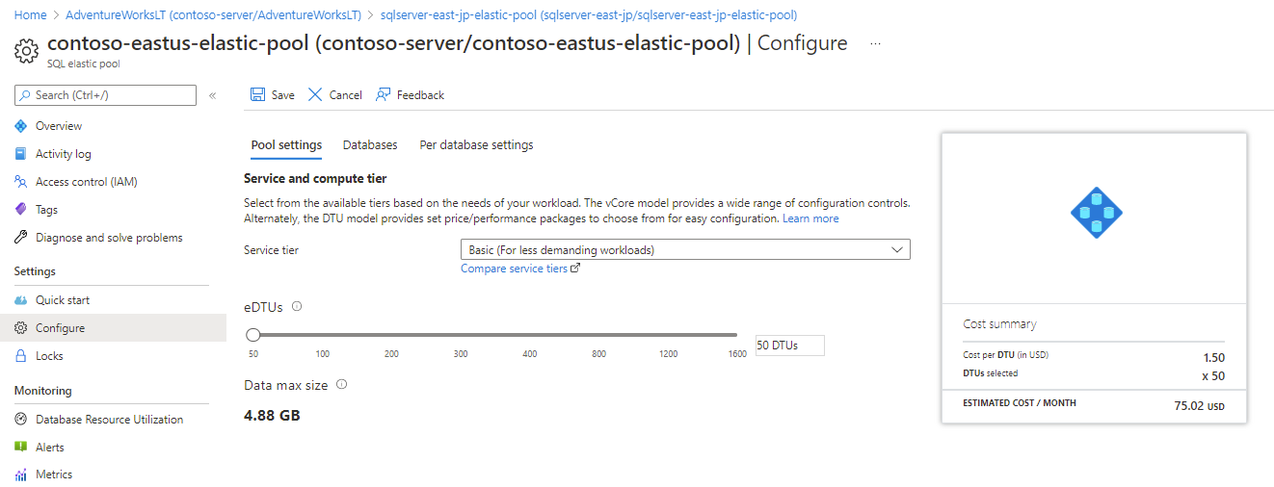Screen dimensions: 1274x487
Task: Click the Access control people icon
Action: [21, 182]
